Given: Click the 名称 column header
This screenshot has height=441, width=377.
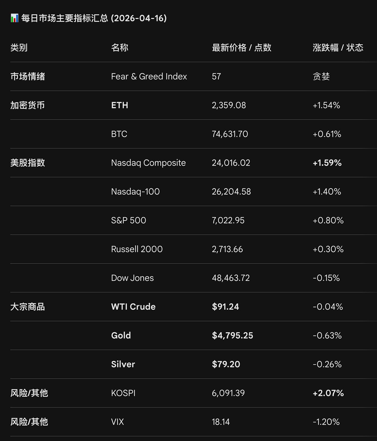Looking at the screenshot, I should point(120,48).
